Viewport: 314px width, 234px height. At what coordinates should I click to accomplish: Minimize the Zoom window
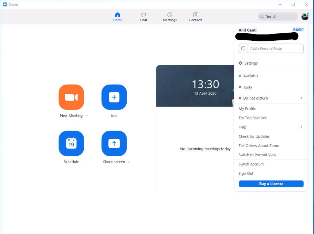tap(280, 4)
